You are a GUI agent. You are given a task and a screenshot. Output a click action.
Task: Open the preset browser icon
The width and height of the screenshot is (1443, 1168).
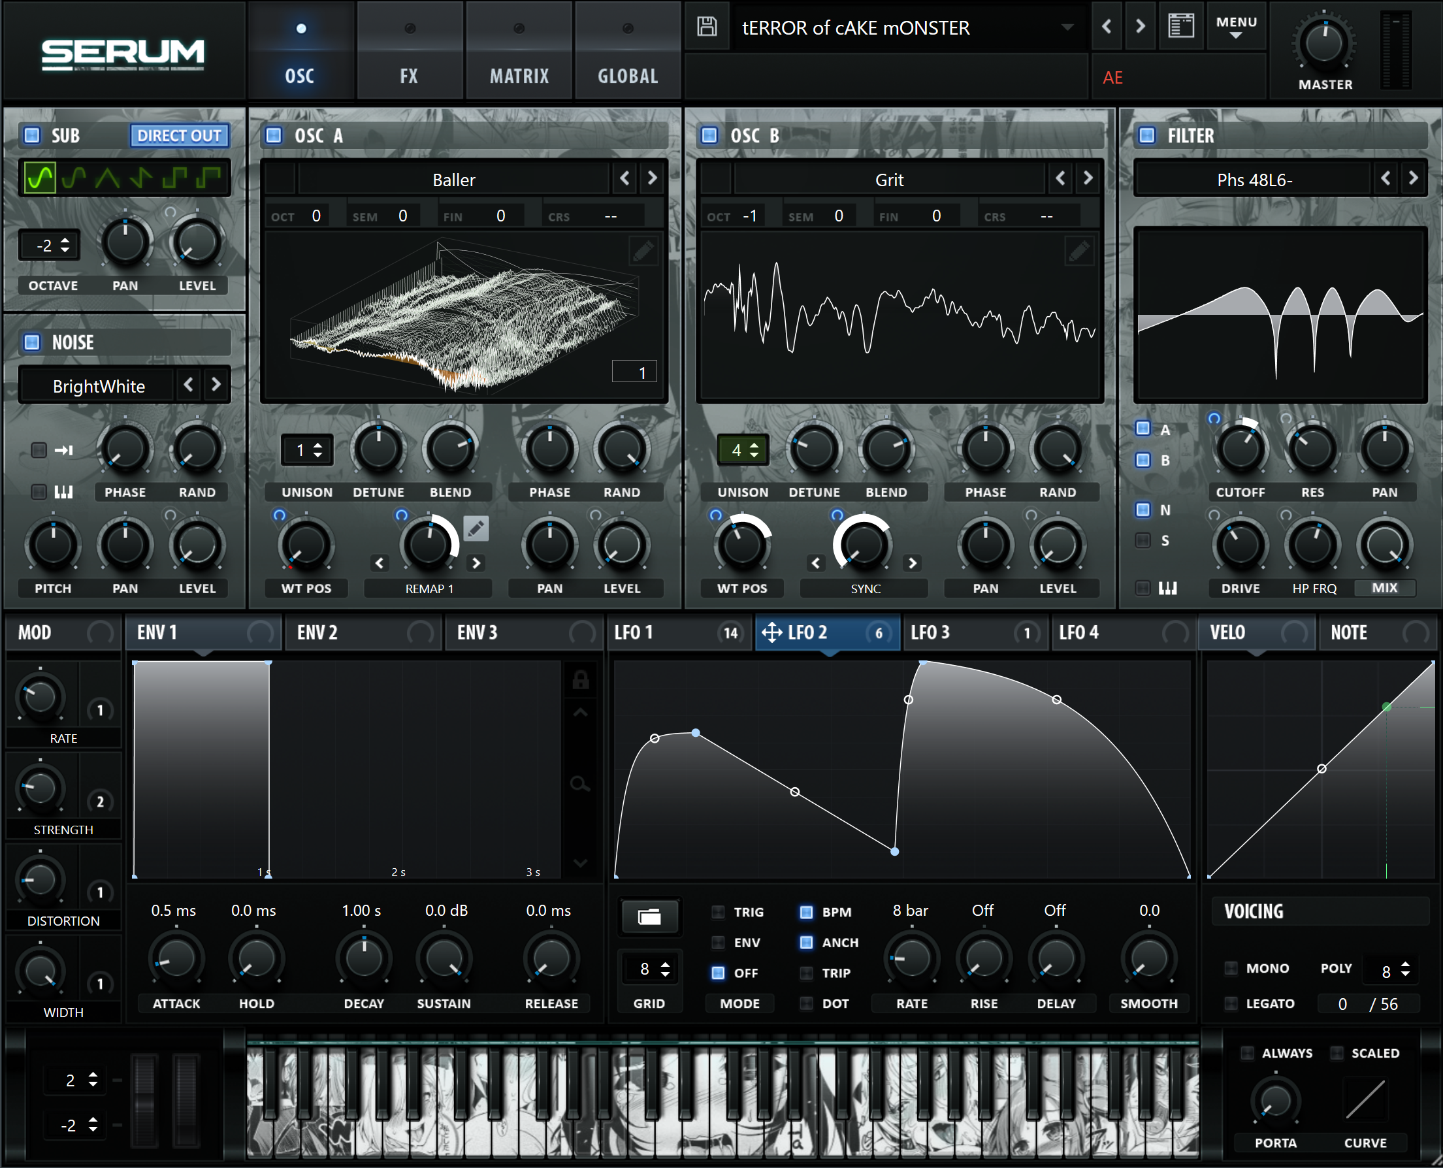pyautogui.click(x=1180, y=27)
